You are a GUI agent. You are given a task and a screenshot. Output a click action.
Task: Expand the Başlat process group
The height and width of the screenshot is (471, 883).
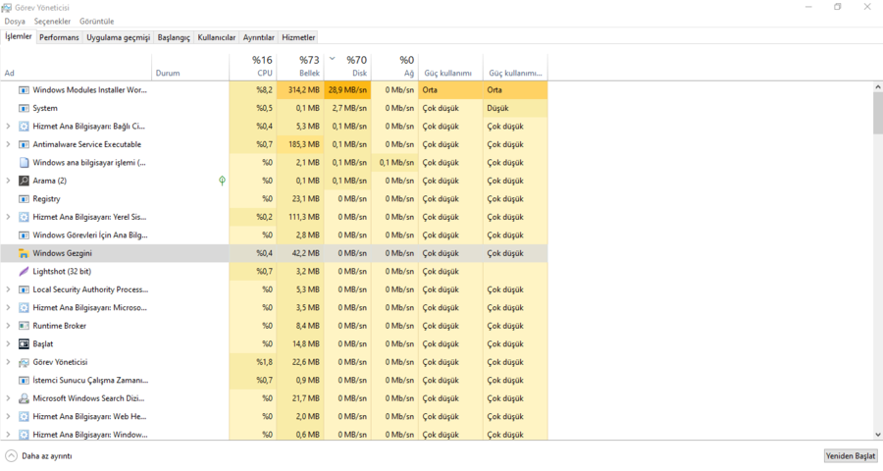coord(8,343)
